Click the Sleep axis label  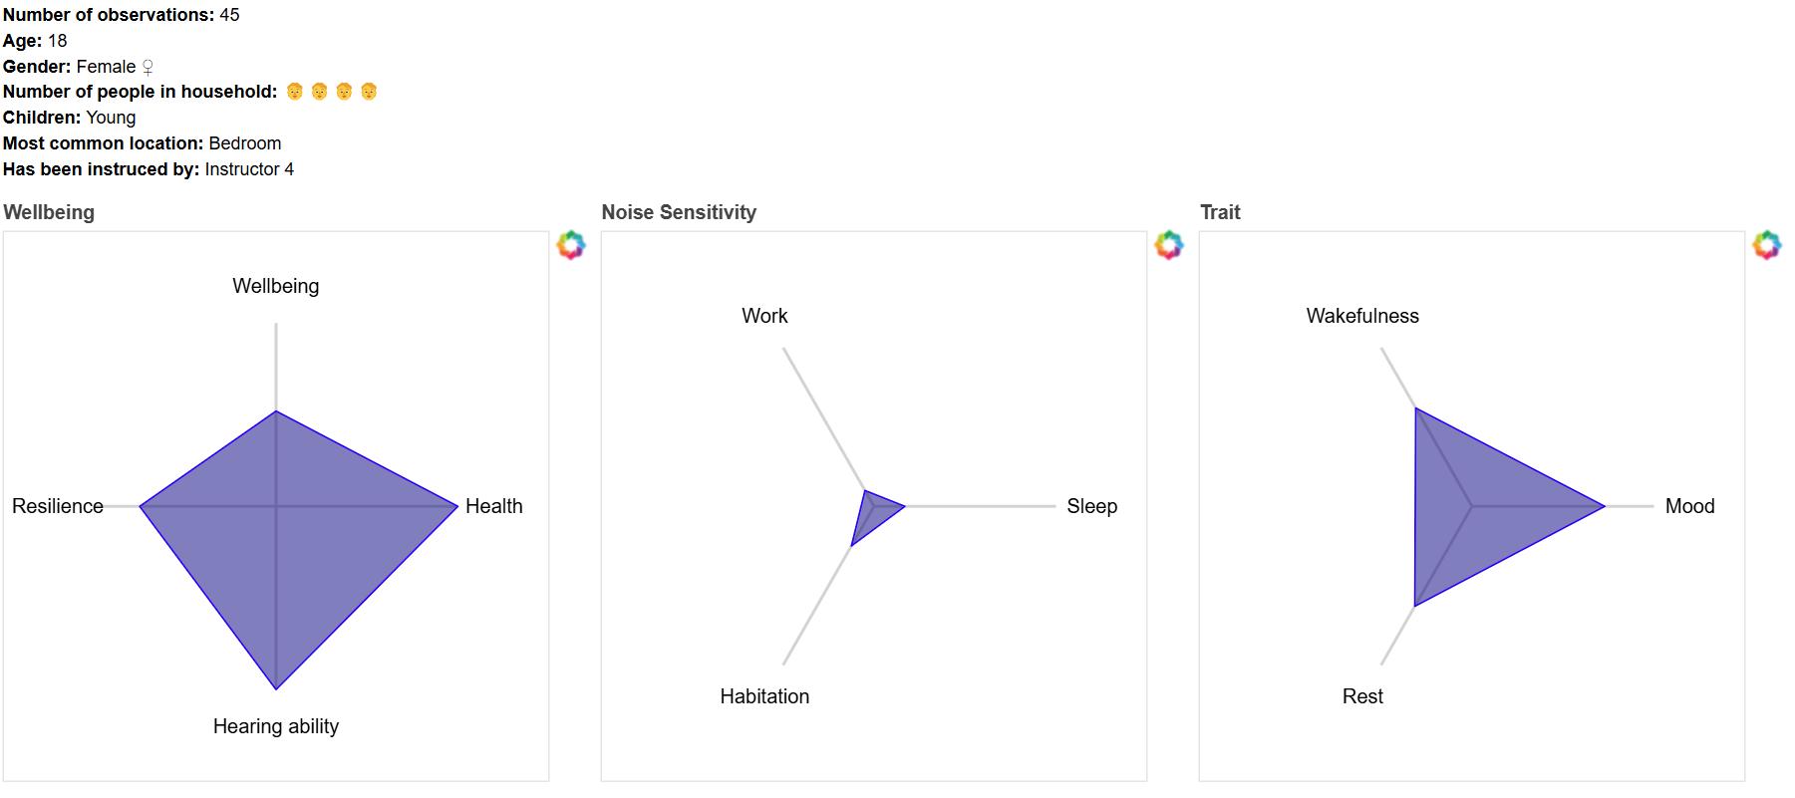coord(1091,506)
